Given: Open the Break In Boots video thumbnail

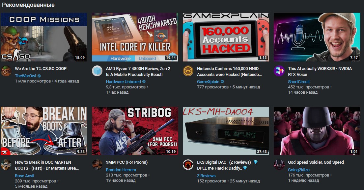Looking at the screenshot, I should pyautogui.click(x=44, y=131).
